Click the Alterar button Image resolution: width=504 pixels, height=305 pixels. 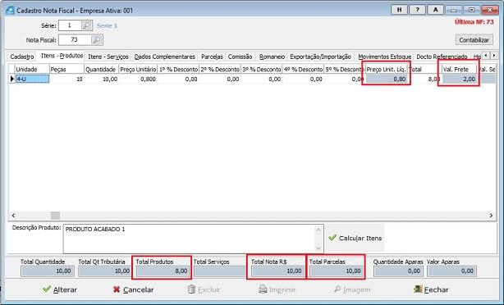click(x=60, y=289)
